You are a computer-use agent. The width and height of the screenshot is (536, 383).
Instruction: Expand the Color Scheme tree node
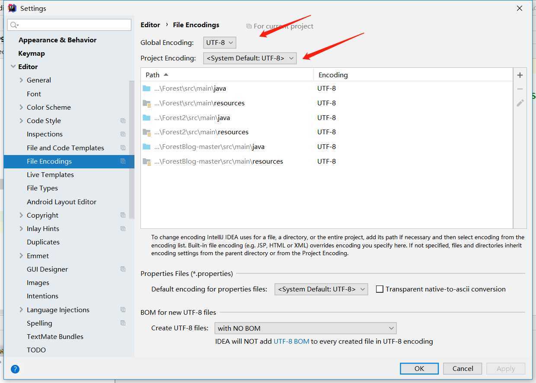(21, 107)
